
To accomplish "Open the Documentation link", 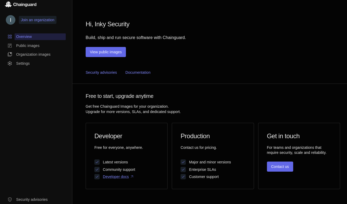I will [138, 72].
